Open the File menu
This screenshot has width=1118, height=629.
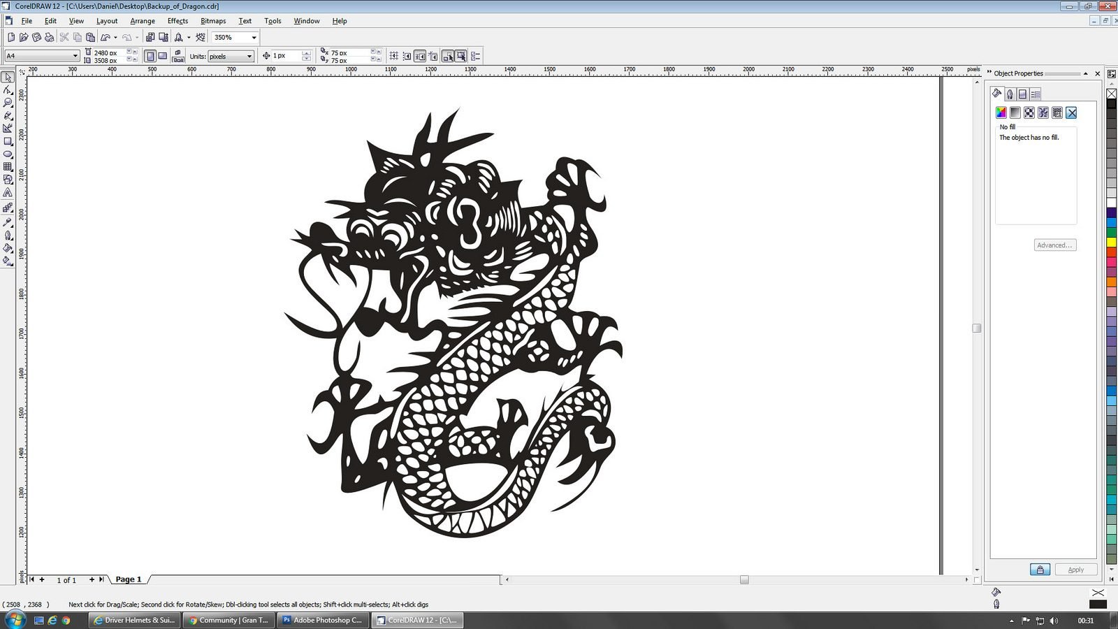27,21
